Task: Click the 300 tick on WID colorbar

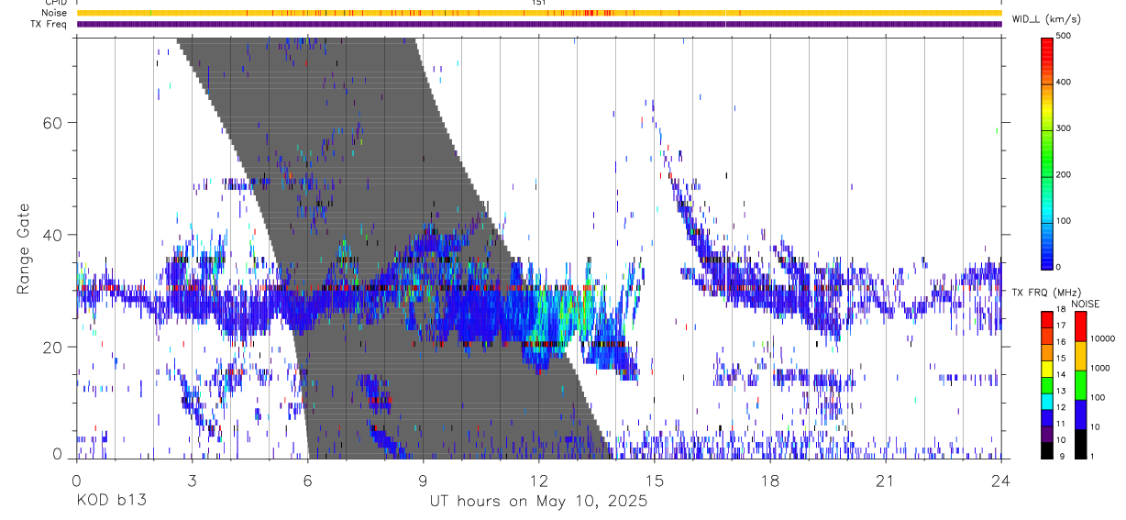Action: click(x=1065, y=128)
